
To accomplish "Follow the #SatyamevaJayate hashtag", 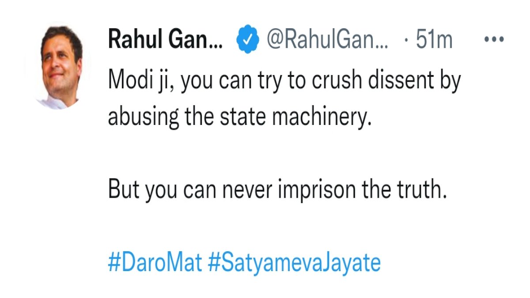I will click(294, 264).
